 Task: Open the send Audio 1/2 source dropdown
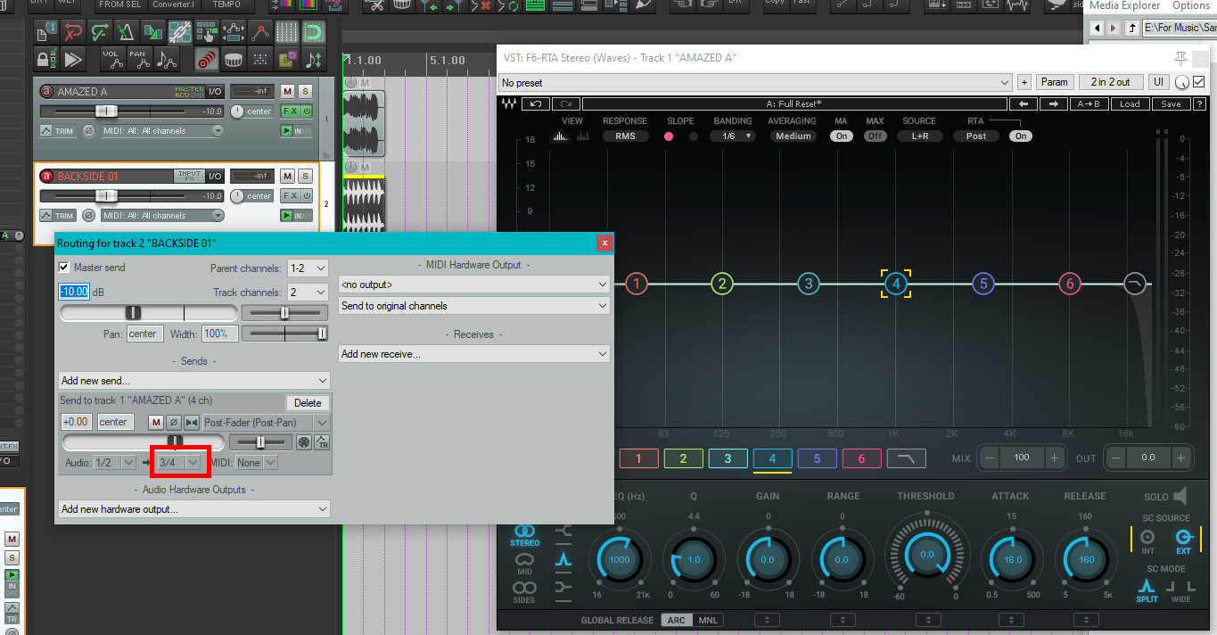[x=114, y=463]
